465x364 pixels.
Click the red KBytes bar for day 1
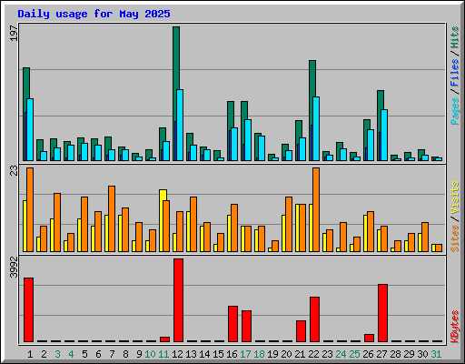pyautogui.click(x=28, y=309)
